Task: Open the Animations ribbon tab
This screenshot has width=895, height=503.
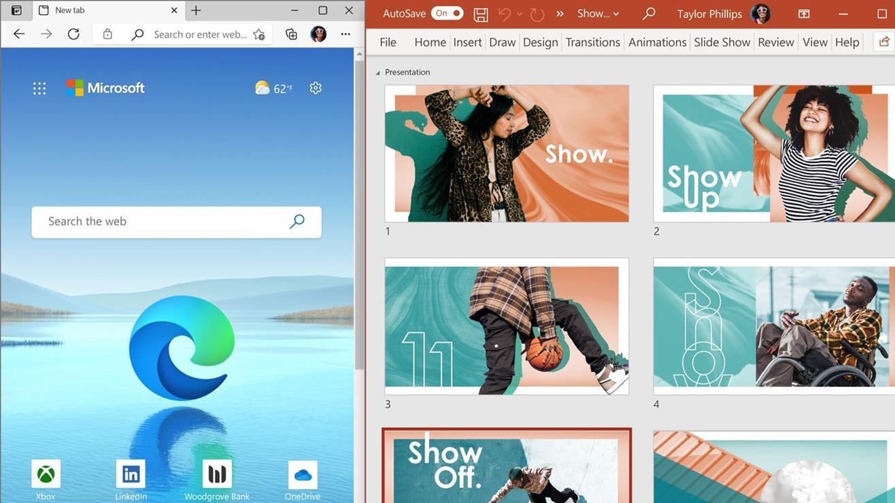Action: pos(658,42)
